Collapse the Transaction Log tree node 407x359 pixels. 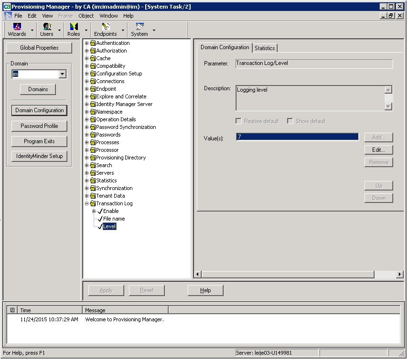click(x=87, y=204)
